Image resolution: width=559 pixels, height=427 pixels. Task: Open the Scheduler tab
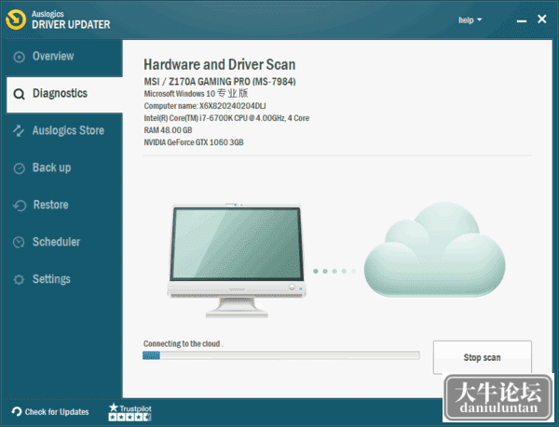(x=64, y=242)
